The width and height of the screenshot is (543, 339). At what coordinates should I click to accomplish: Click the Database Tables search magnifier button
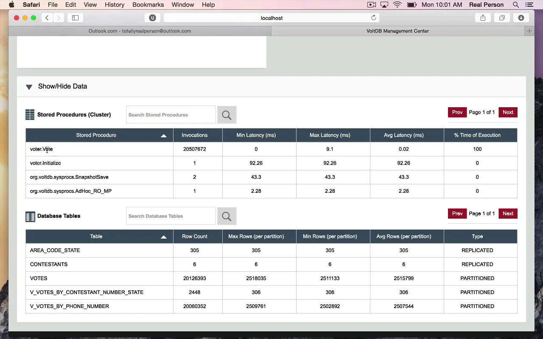point(227,216)
